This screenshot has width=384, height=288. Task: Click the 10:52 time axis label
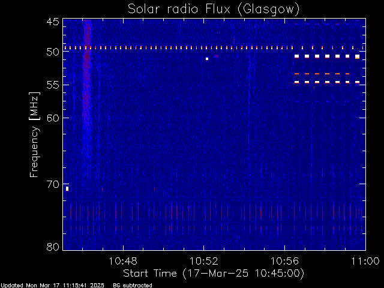204,261
